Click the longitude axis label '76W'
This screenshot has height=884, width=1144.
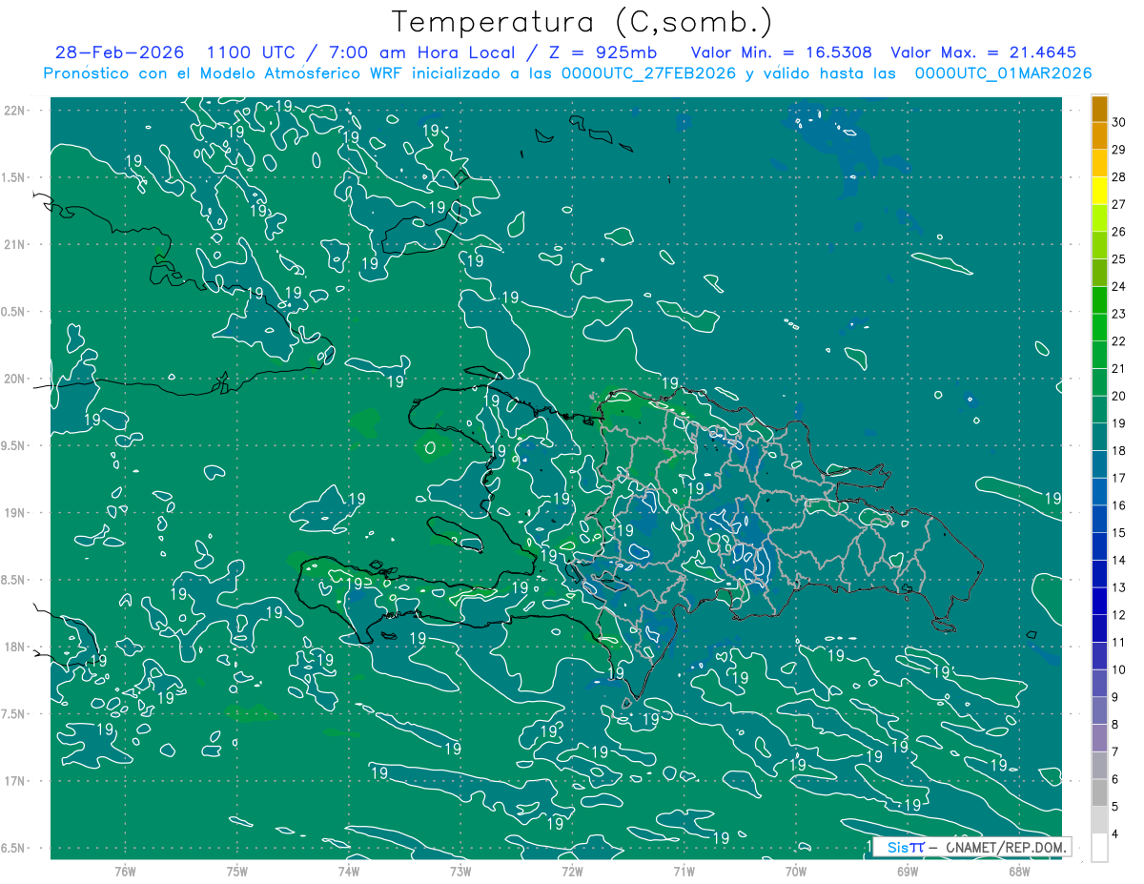[x=125, y=872]
